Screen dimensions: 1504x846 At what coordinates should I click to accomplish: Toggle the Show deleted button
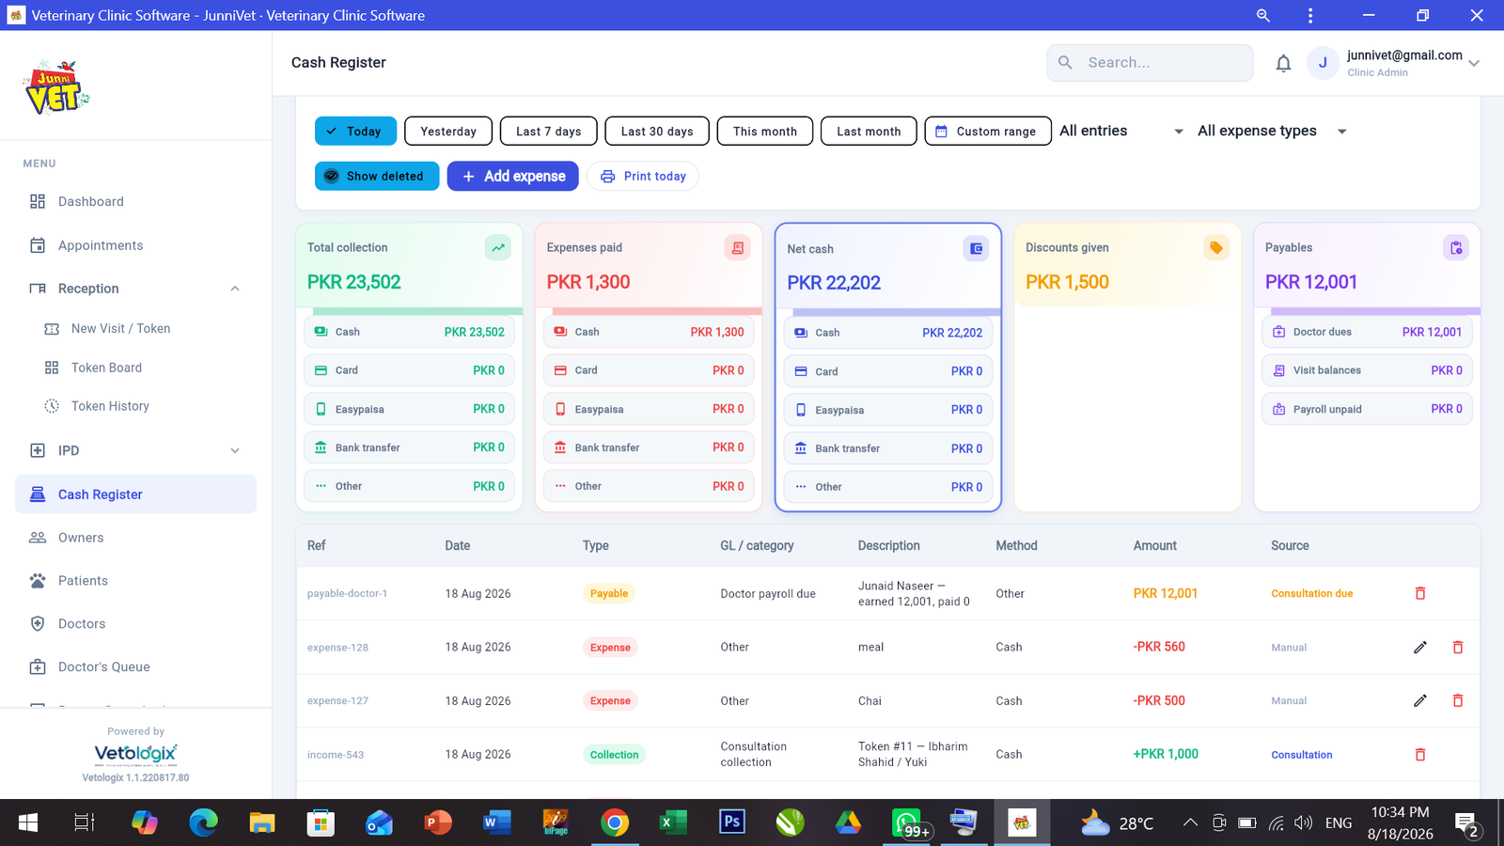click(377, 176)
